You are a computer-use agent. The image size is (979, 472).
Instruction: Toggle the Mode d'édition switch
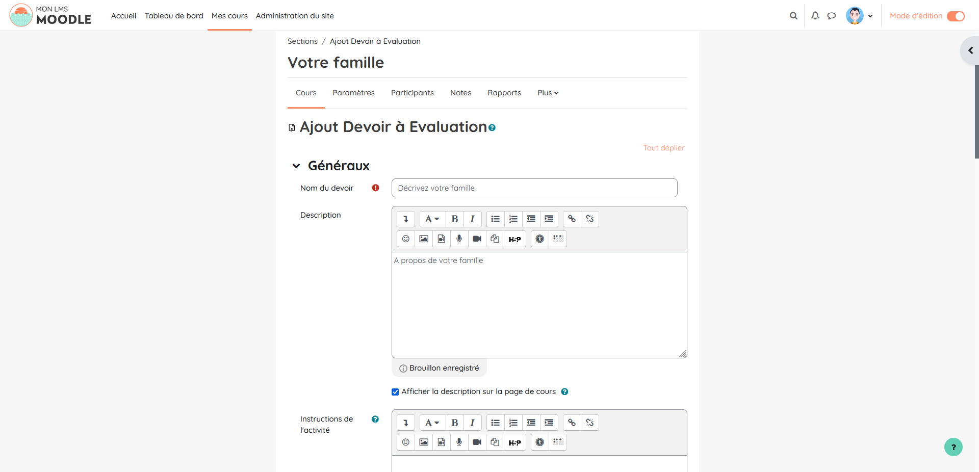click(955, 16)
